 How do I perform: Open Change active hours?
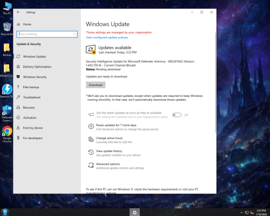[109, 138]
